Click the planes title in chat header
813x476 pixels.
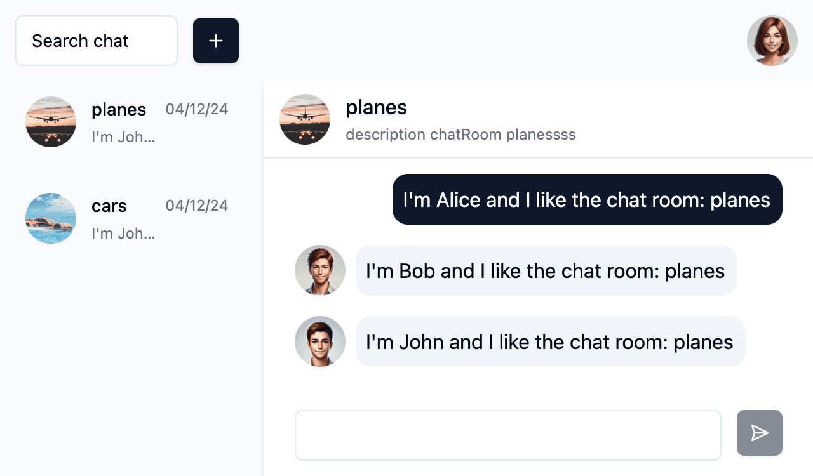pos(377,107)
